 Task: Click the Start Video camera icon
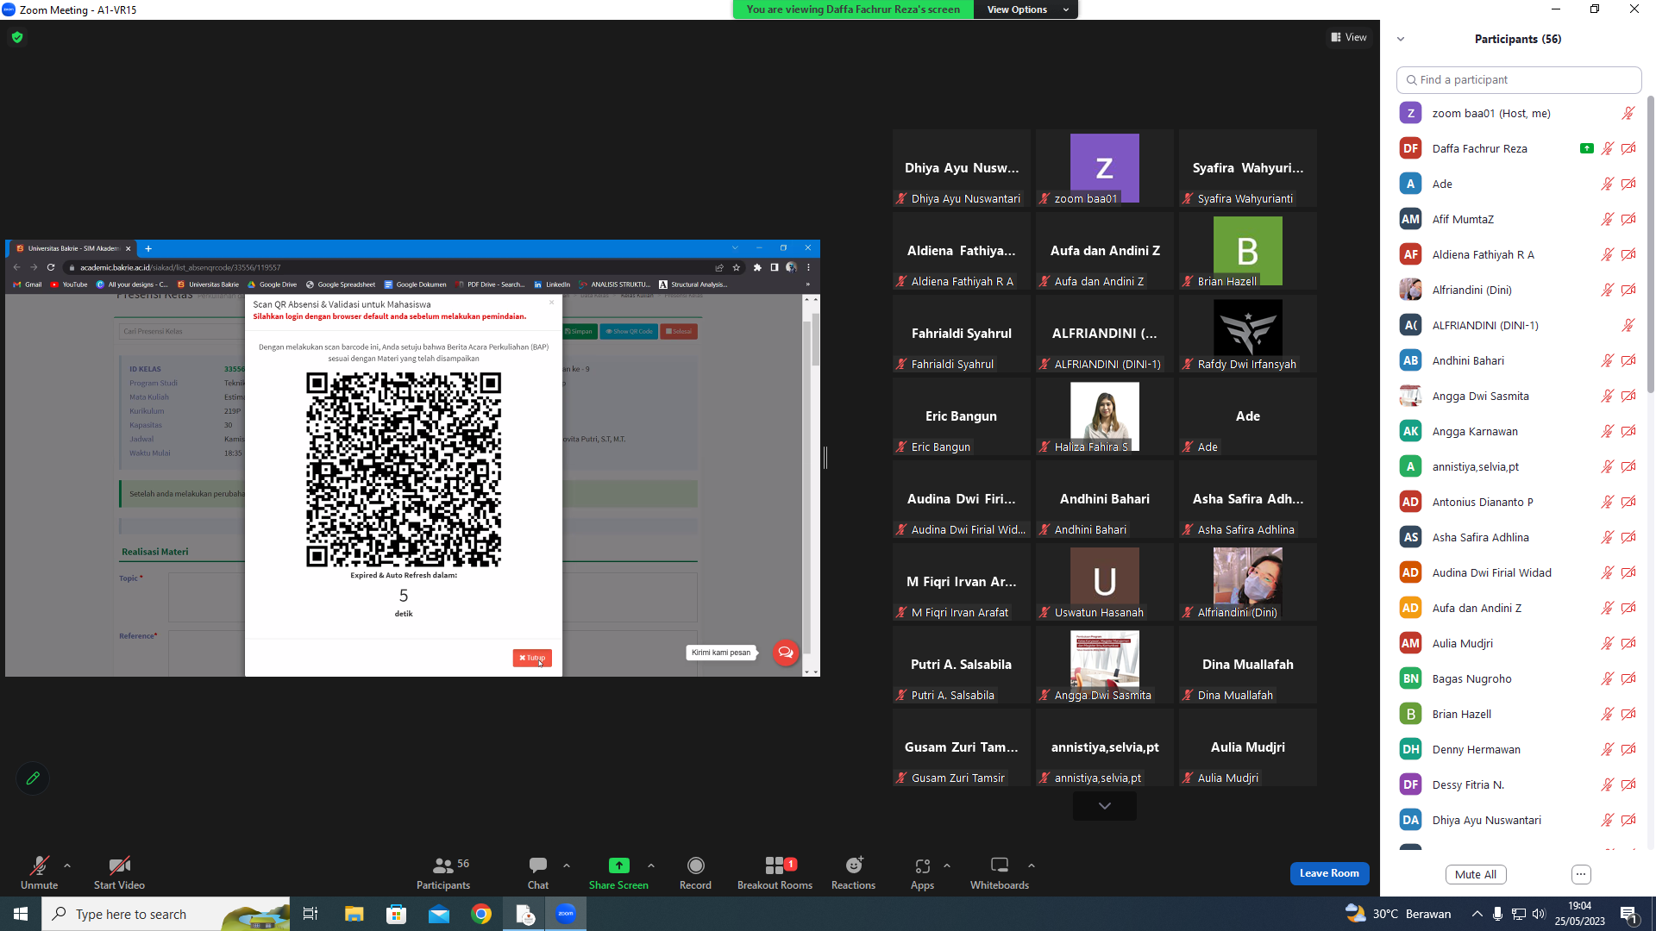[x=119, y=865]
